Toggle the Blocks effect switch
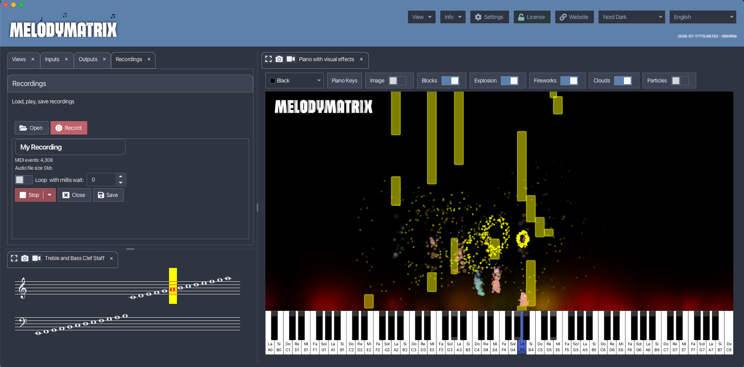Viewport: 744px width, 367px height. tap(450, 81)
